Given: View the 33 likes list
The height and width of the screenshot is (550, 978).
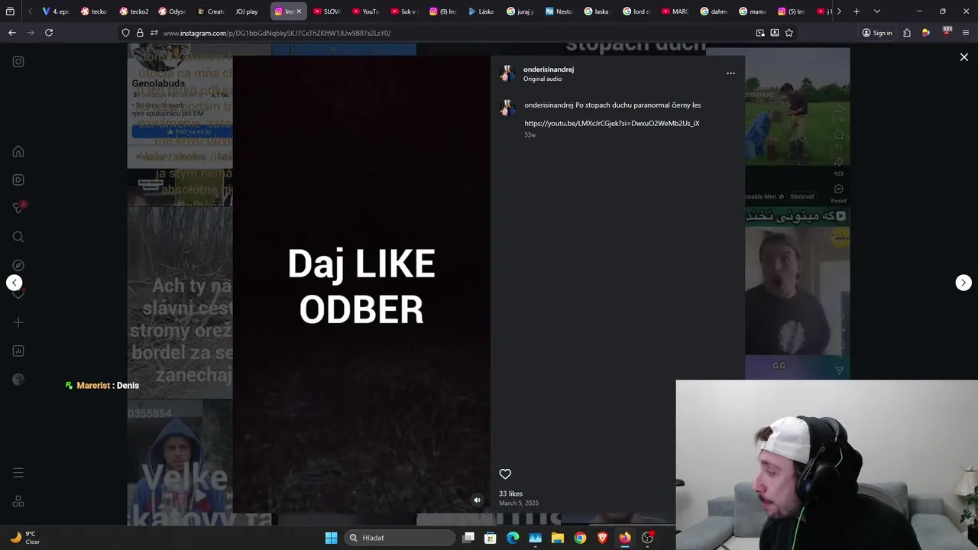Looking at the screenshot, I should (511, 493).
